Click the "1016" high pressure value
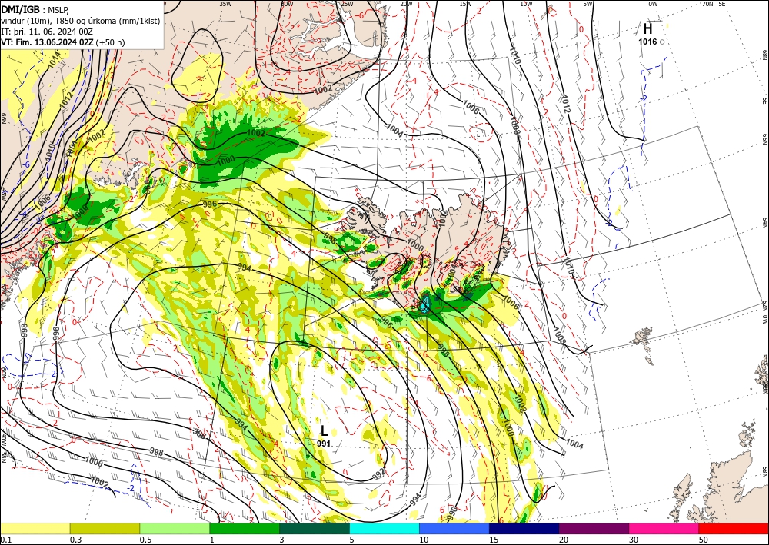Viewport: 769px width, 545px height. tap(647, 42)
